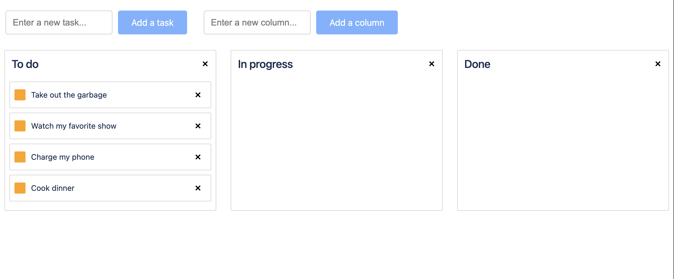Delete the Take out the garbage task
This screenshot has height=279, width=674.
198,95
